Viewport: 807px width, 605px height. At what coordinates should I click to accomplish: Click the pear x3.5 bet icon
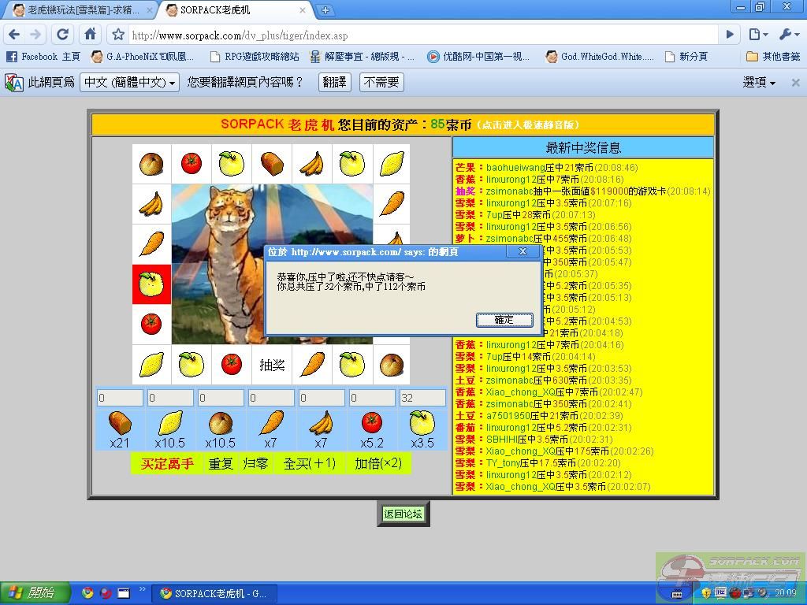tap(422, 423)
